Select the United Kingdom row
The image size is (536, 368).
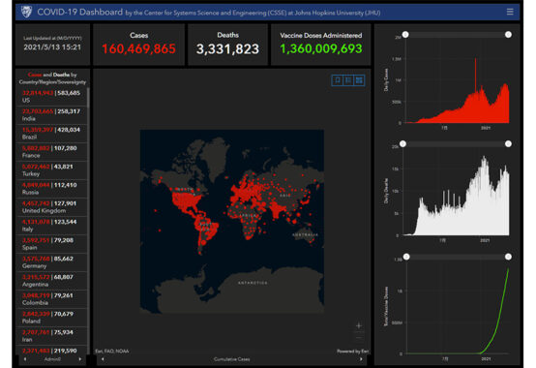pyautogui.click(x=51, y=207)
